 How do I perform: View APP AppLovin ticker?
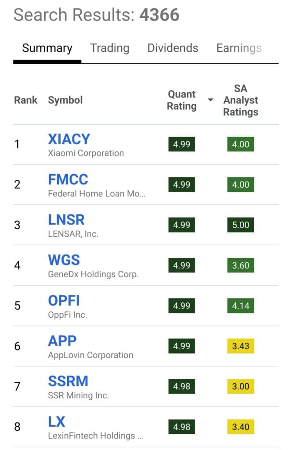(61, 341)
